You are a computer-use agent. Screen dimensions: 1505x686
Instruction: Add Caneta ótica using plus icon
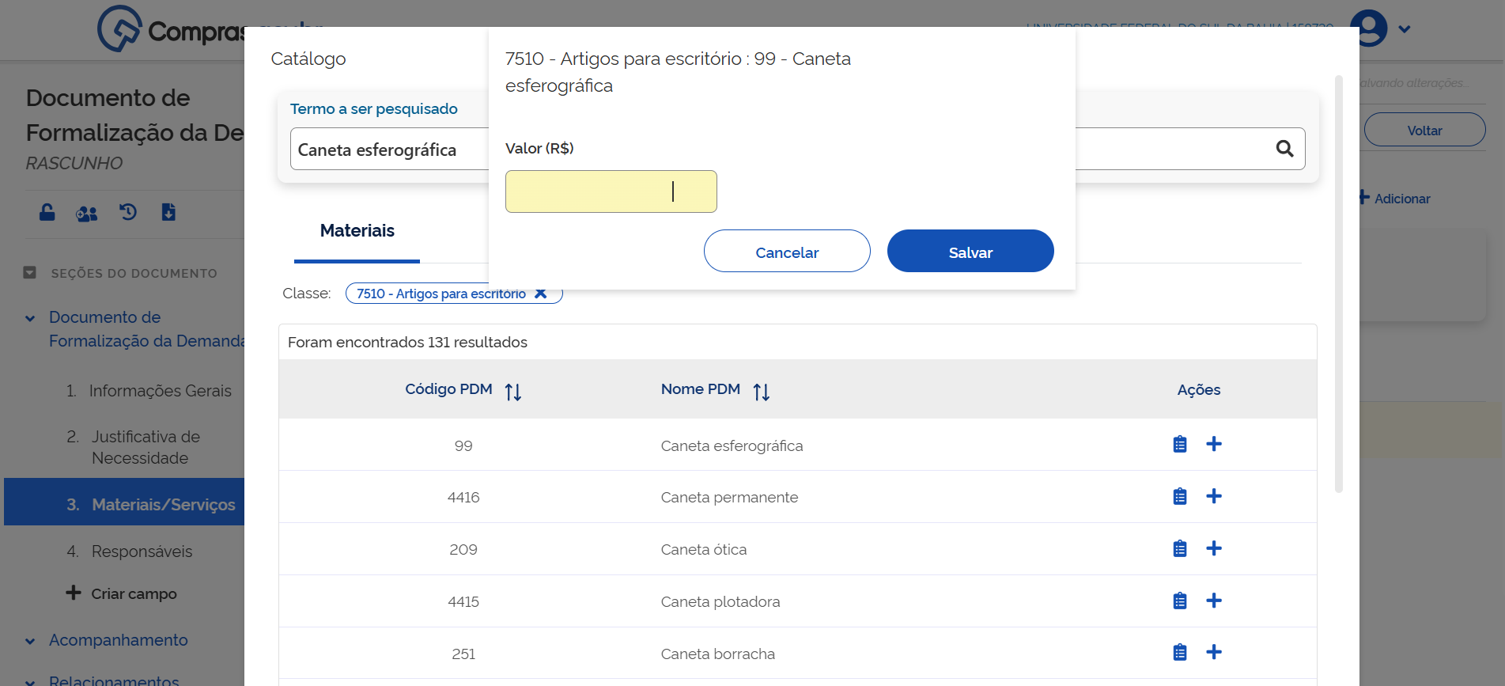coord(1213,548)
